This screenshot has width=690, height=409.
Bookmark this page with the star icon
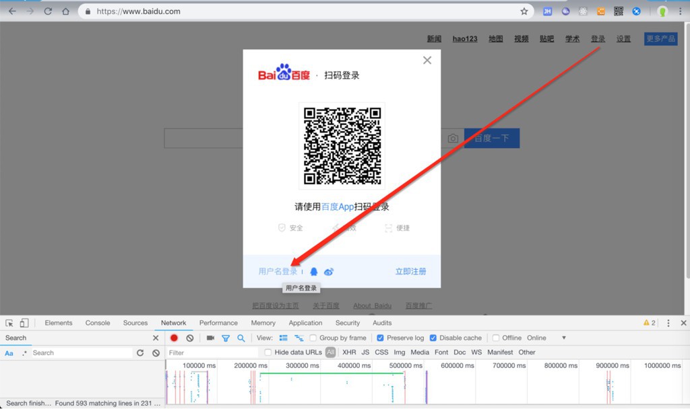[524, 11]
